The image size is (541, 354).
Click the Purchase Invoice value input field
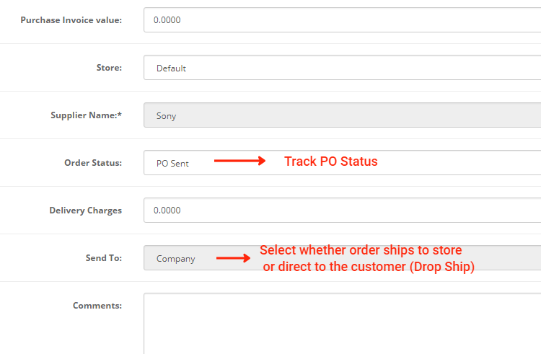click(x=342, y=20)
